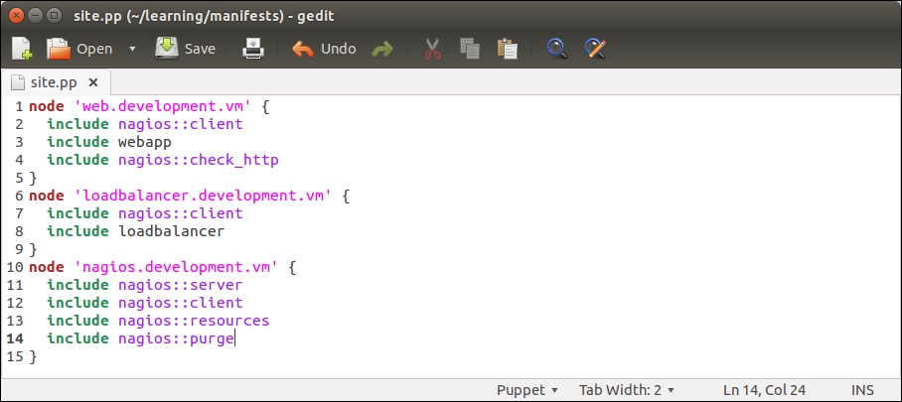Open the Tab Width dropdown
The width and height of the screenshot is (902, 402).
coord(626,390)
